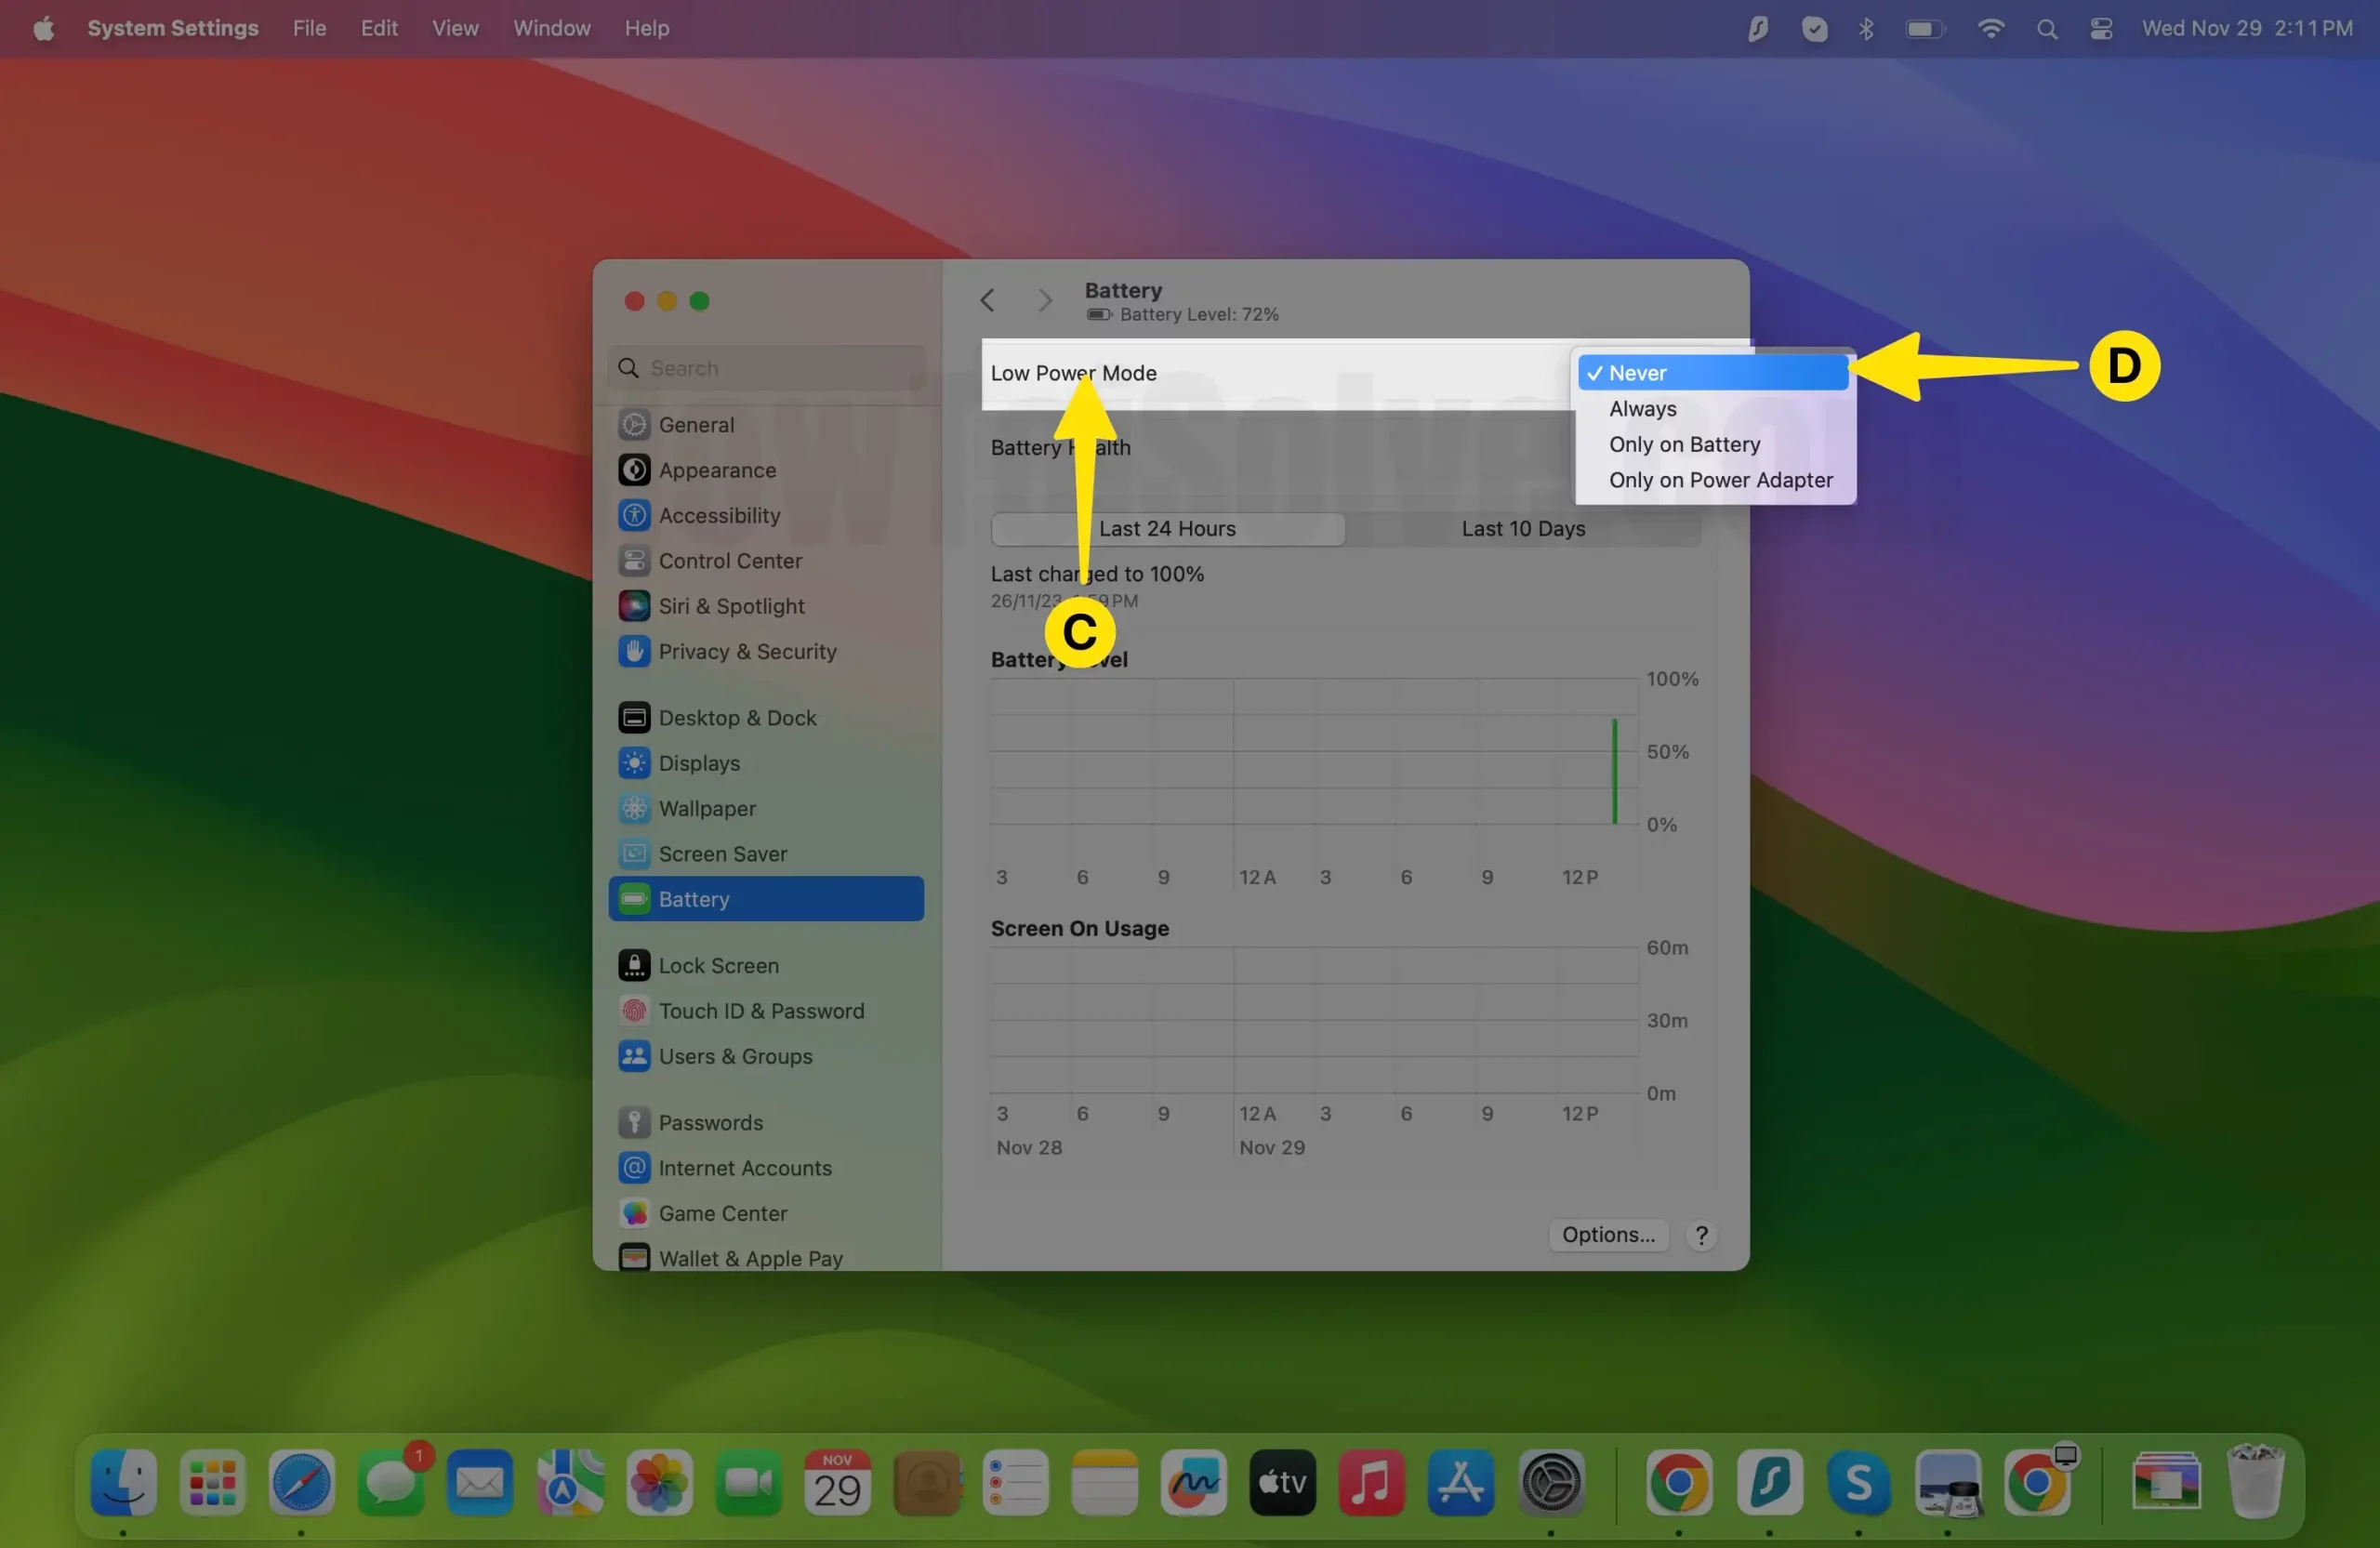
Task: Click the help question mark button
Action: point(1701,1235)
